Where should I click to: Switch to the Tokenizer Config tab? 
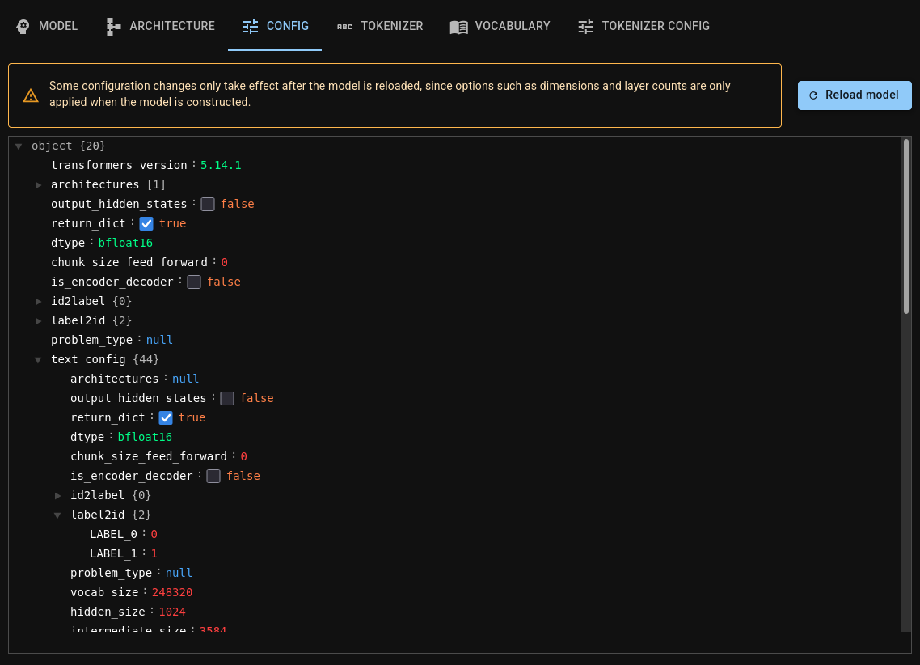(644, 26)
